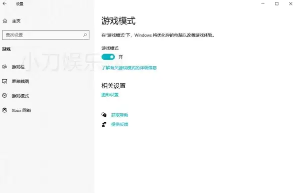Screen dimensions: 295x193
Task: Click the 游戏 sidebar section heading
Action: click(x=6, y=49)
